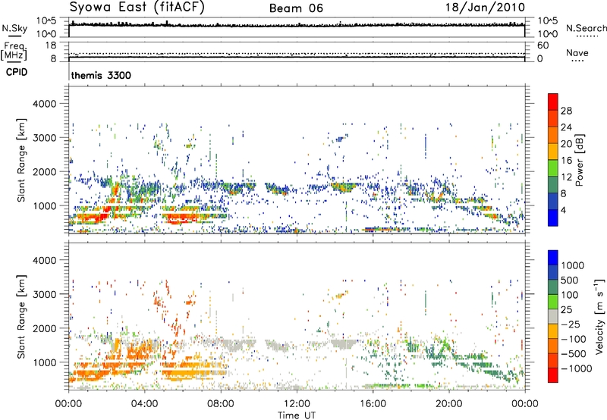The image size is (607, 420).
Task: Click the "Time UT" axis title
Action: click(297, 415)
